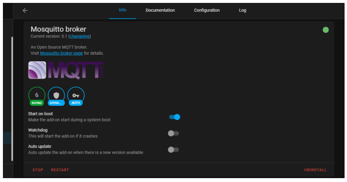Stop the Mosquitto broker add-on
Image resolution: width=347 pixels, height=182 pixels.
coord(38,170)
